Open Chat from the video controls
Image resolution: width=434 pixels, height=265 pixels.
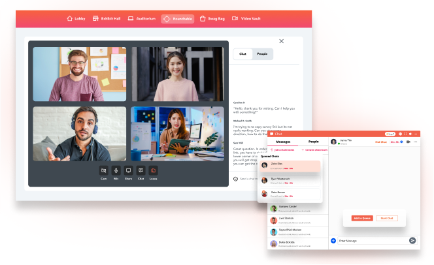(141, 171)
